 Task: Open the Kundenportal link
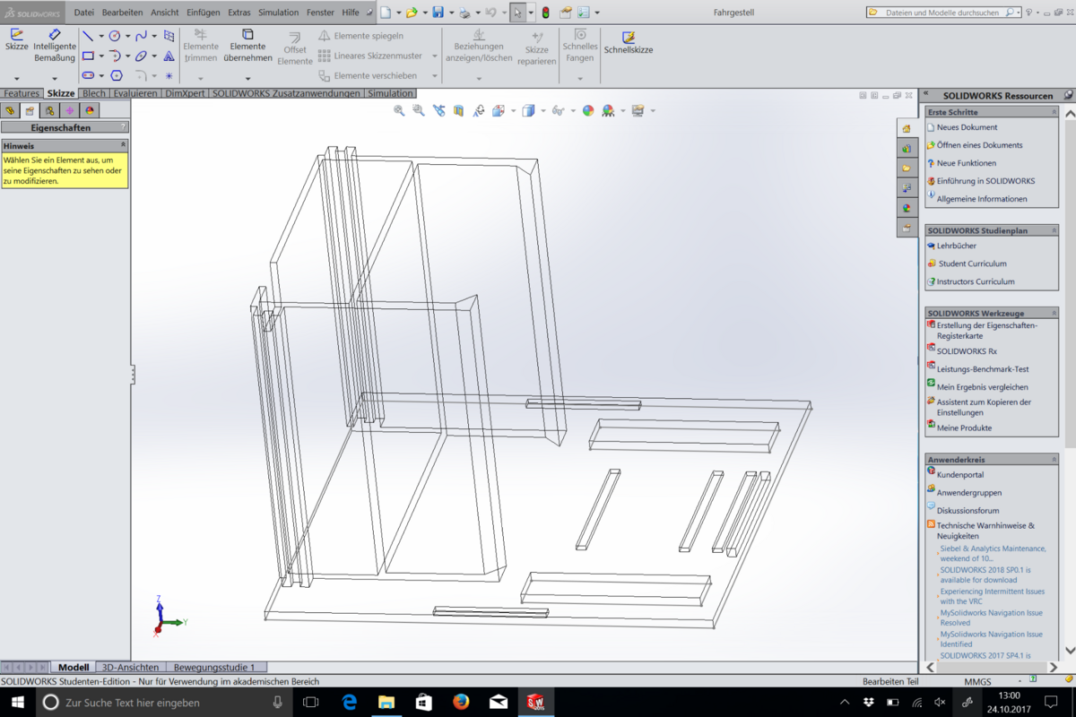[x=959, y=475]
